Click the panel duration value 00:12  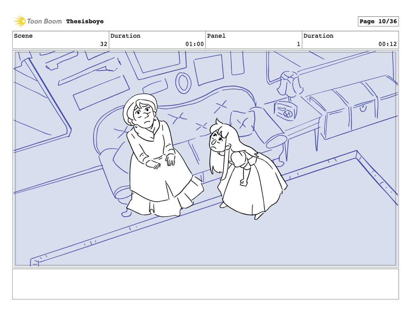[388, 44]
